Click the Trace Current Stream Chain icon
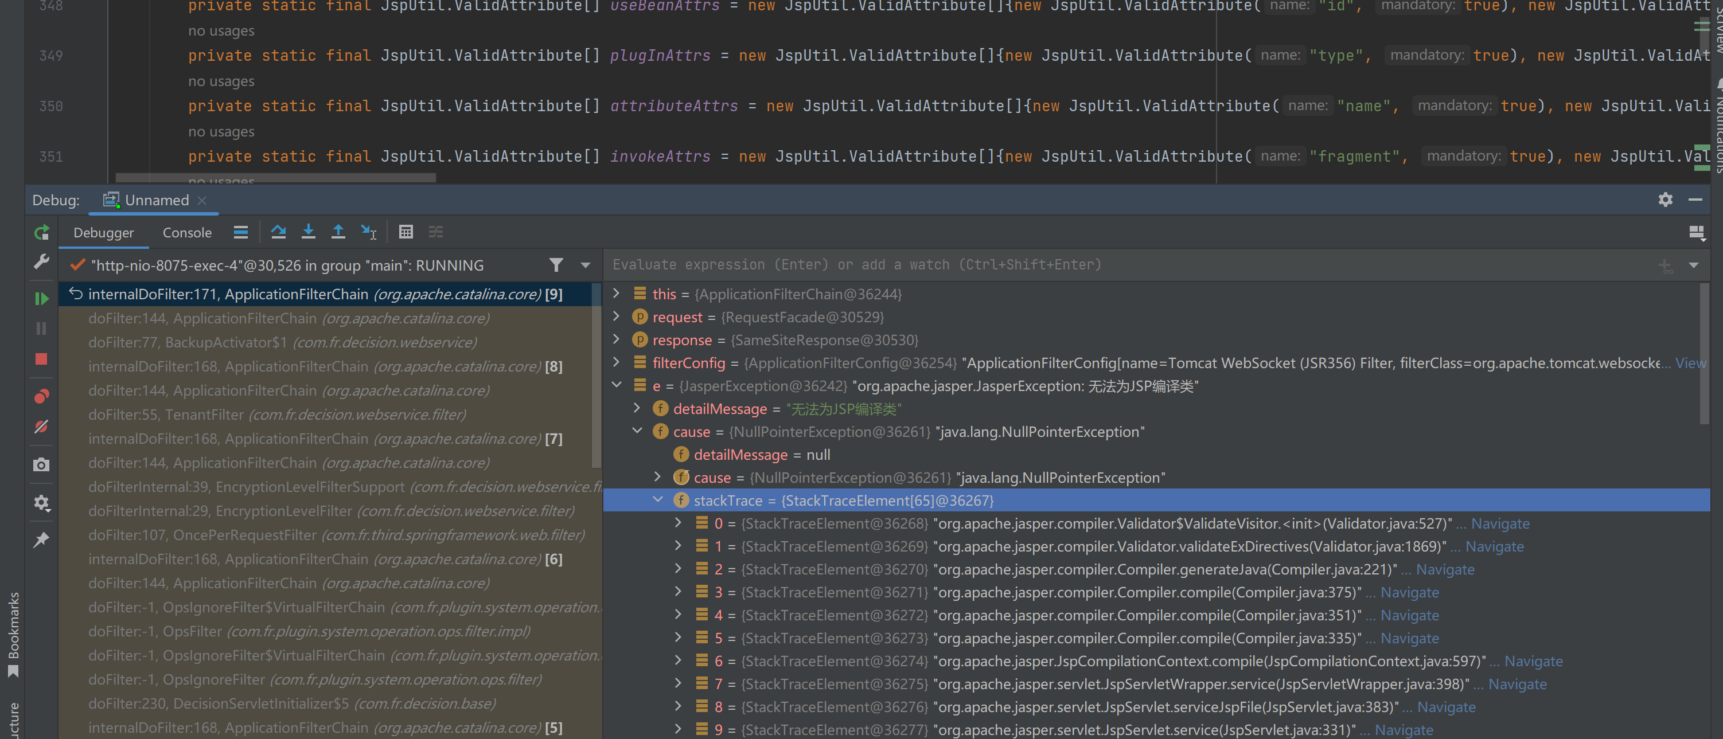Image resolution: width=1723 pixels, height=739 pixels. [x=436, y=232]
